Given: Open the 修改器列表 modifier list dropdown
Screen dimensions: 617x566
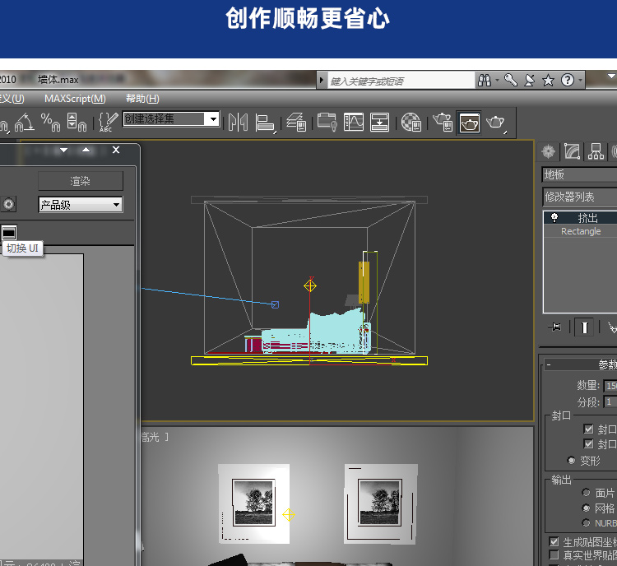Looking at the screenshot, I should pyautogui.click(x=579, y=197).
